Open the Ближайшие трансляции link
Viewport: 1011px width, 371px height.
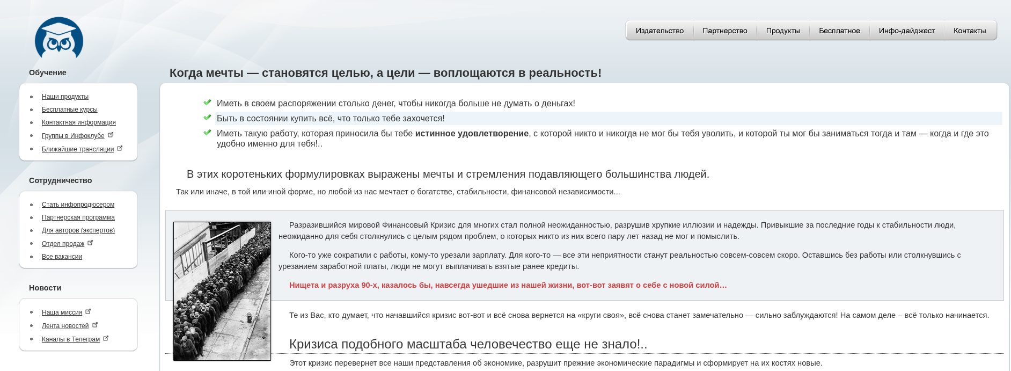(x=78, y=149)
